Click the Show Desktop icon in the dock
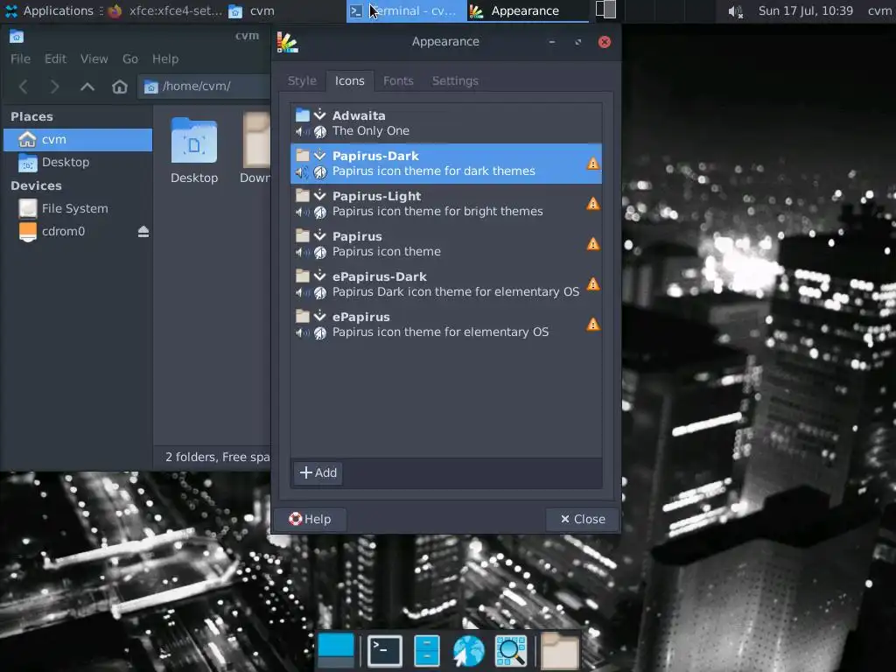The image size is (896, 672). tap(336, 651)
